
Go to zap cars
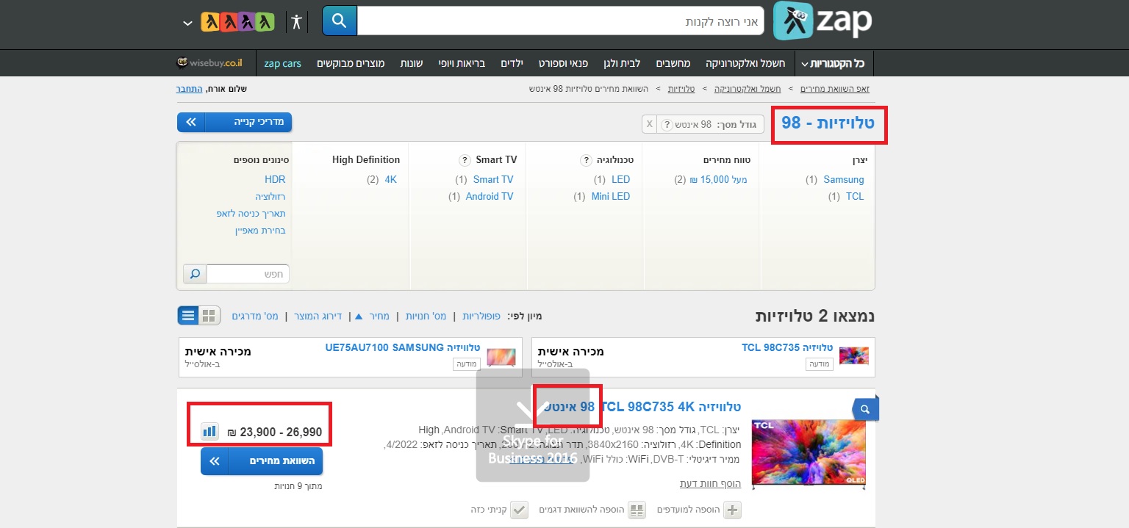(282, 63)
